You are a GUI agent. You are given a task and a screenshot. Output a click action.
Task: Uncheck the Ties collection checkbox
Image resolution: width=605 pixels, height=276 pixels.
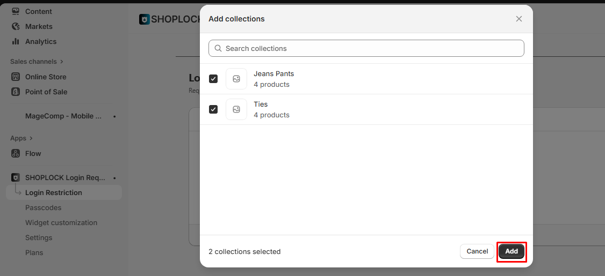coord(213,109)
